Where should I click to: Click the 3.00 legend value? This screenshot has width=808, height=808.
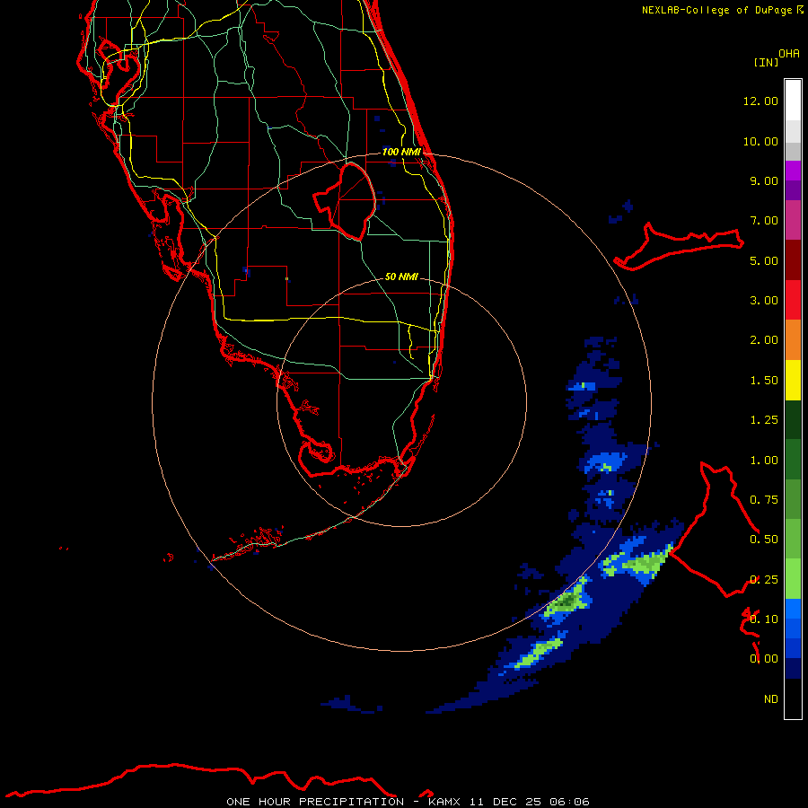coord(764,301)
